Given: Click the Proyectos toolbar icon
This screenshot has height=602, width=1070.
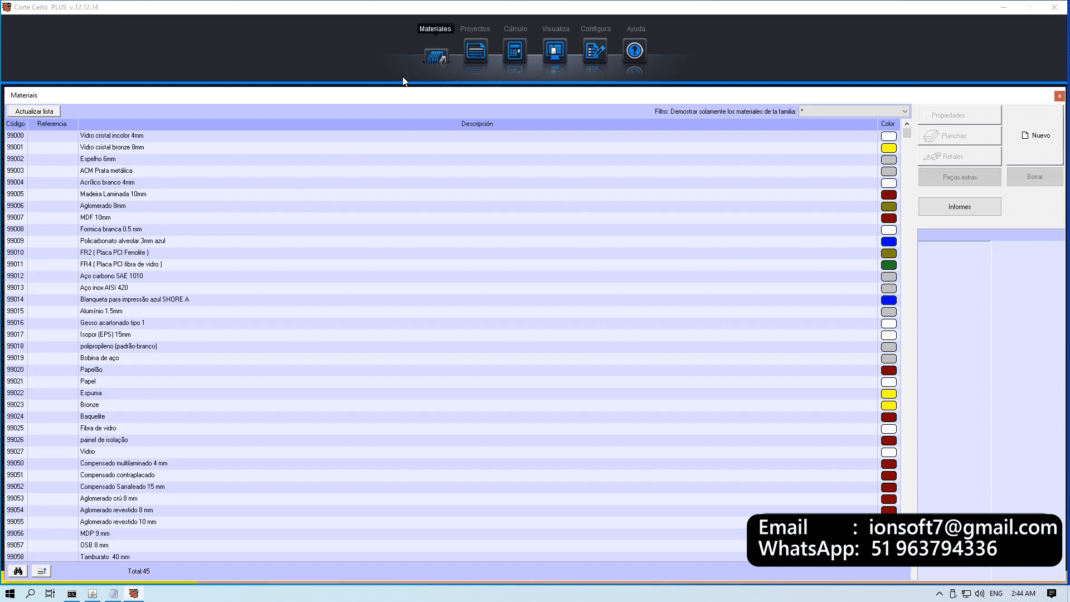Looking at the screenshot, I should (x=475, y=51).
